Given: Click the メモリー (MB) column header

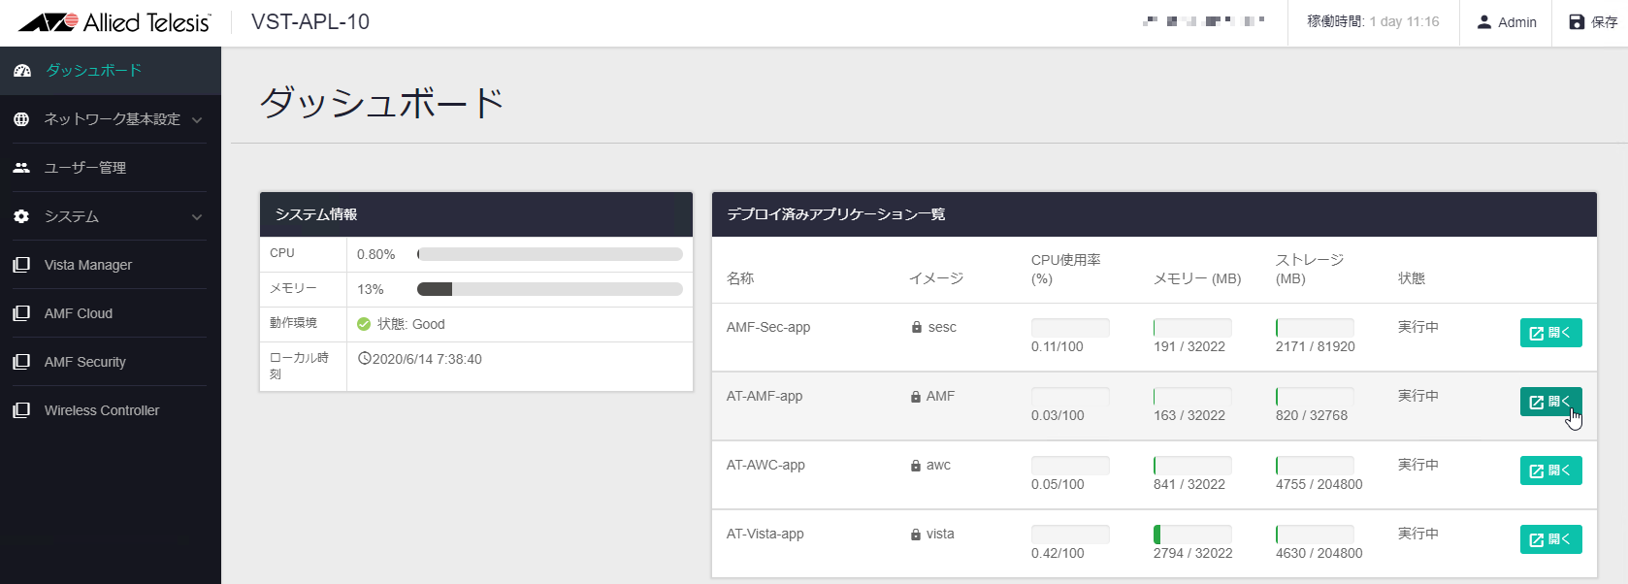Looking at the screenshot, I should (1197, 279).
